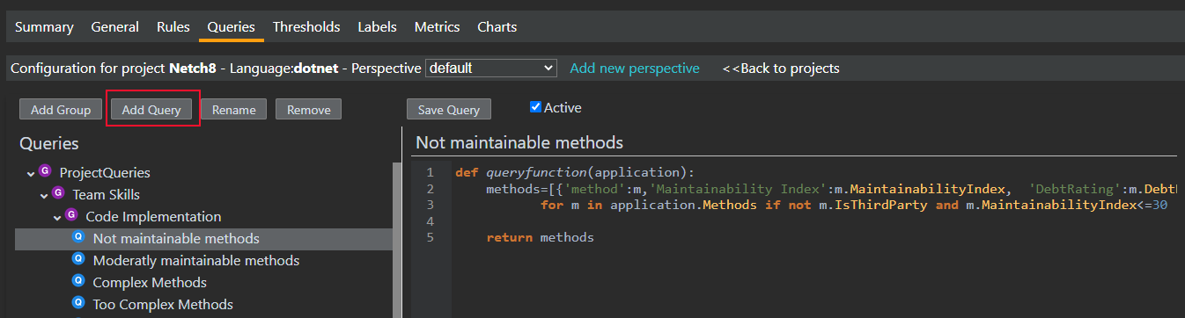The image size is (1185, 318).
Task: Open the Thresholds tab
Action: [306, 27]
